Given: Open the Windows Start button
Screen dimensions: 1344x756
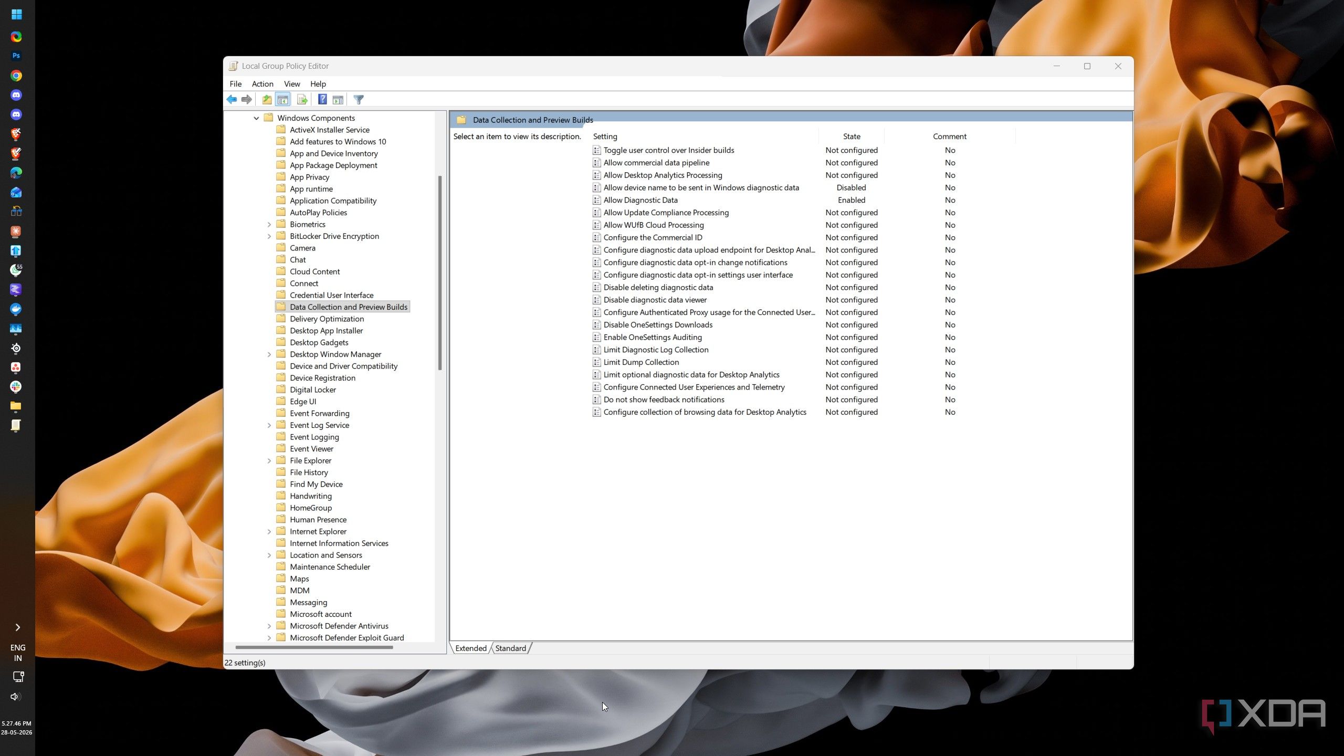Looking at the screenshot, I should (x=16, y=14).
